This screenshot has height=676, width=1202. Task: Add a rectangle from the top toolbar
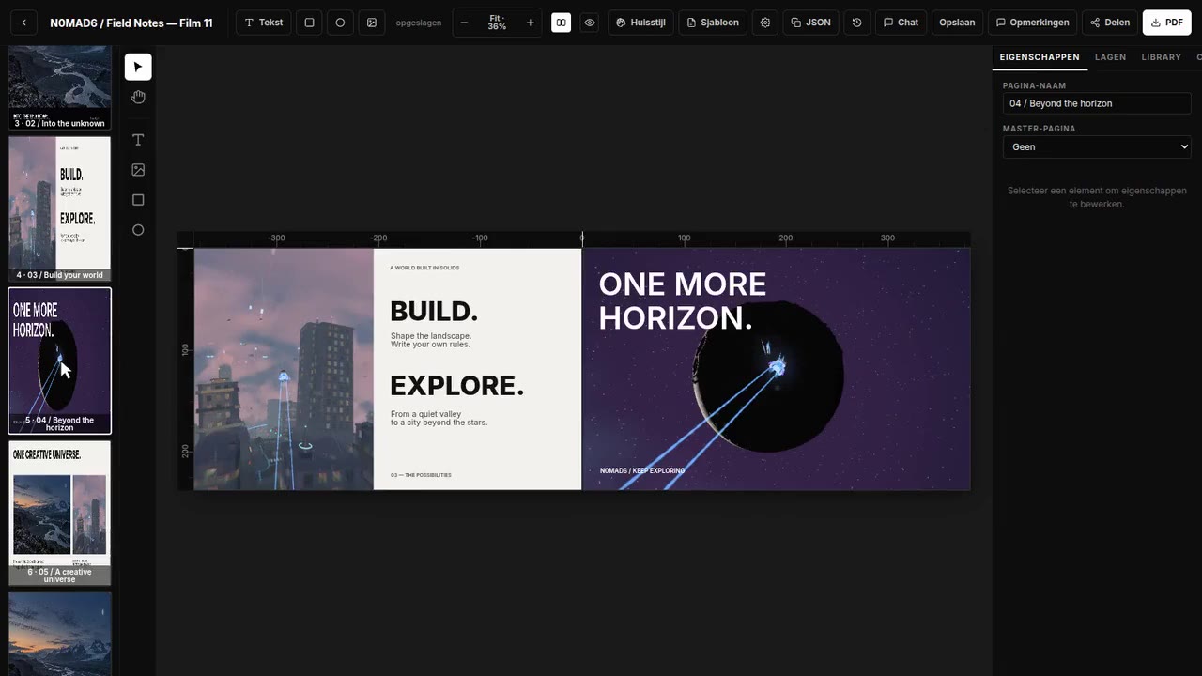pyautogui.click(x=309, y=23)
